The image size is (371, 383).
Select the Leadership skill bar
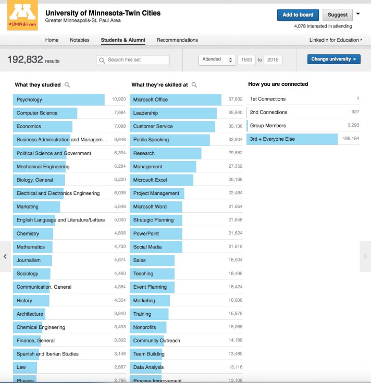(186, 113)
